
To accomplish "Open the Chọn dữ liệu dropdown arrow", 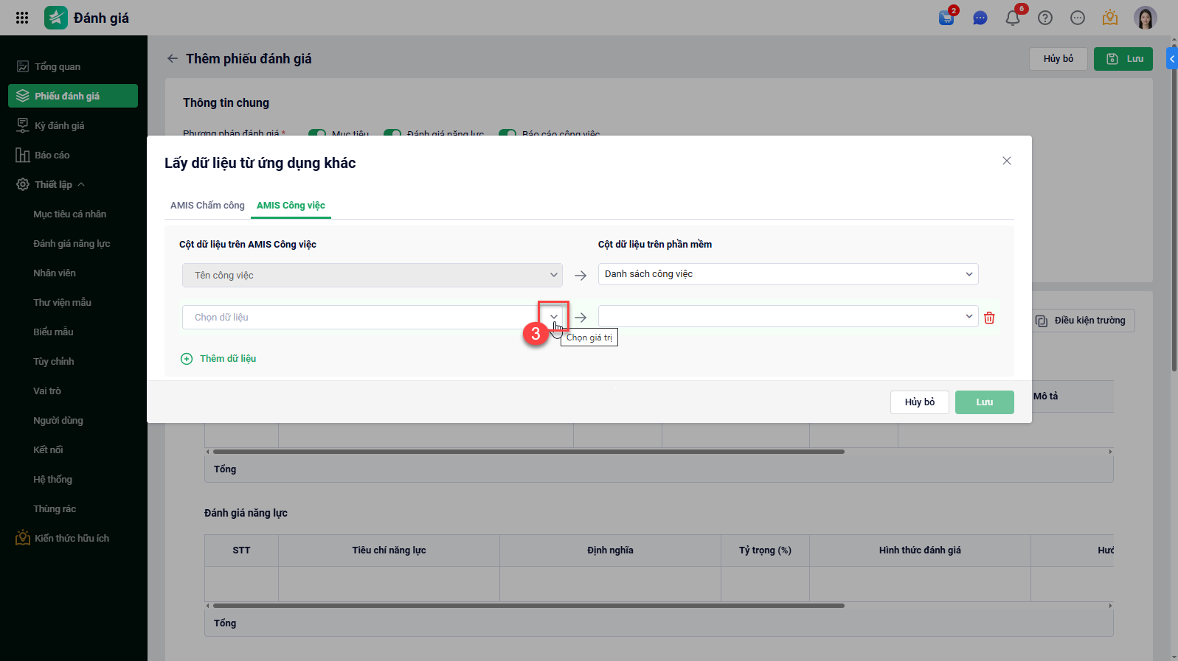I will tap(554, 317).
